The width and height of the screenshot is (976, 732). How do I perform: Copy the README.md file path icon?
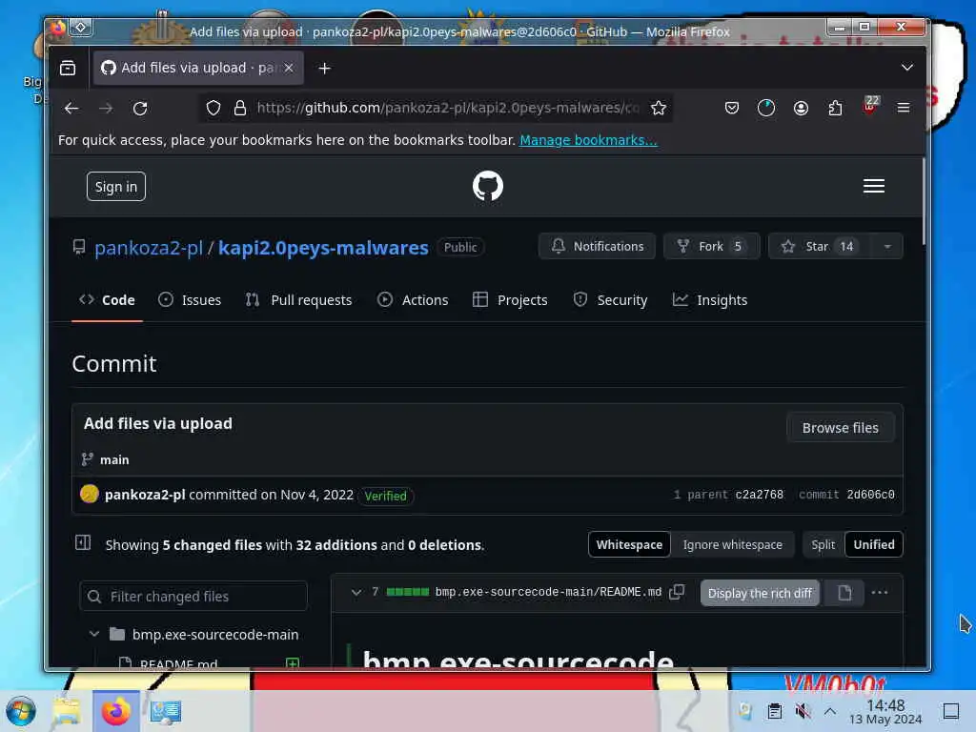[x=677, y=592]
